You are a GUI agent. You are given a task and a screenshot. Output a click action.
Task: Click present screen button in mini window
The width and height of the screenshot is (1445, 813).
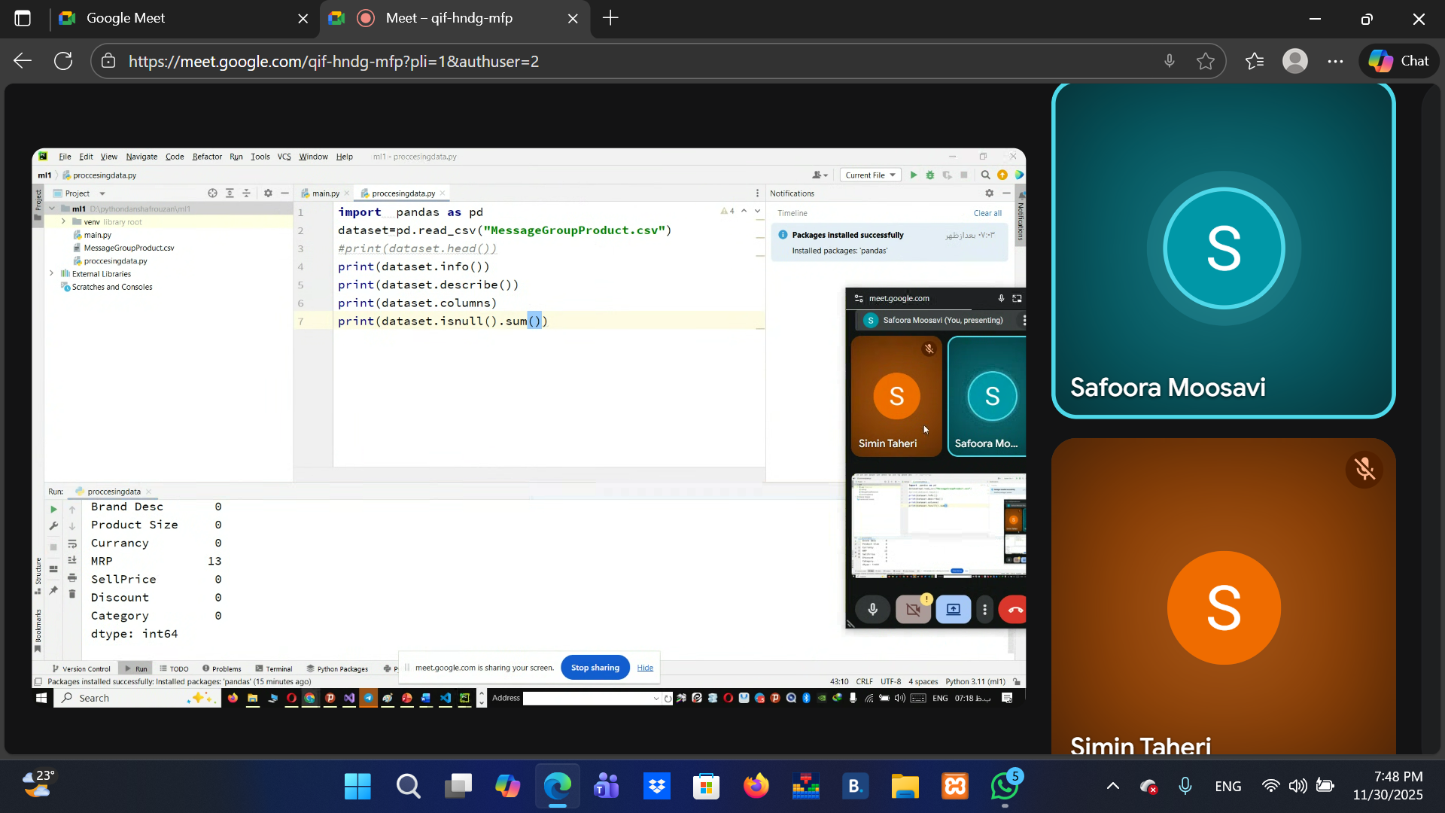click(x=953, y=610)
